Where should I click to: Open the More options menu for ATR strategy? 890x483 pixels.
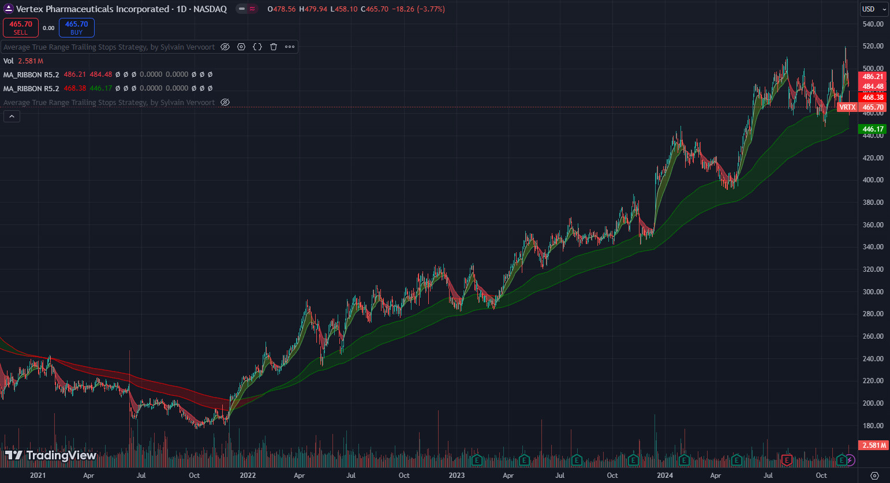point(290,47)
